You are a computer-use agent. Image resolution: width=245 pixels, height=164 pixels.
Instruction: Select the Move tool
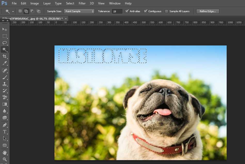tap(5, 29)
